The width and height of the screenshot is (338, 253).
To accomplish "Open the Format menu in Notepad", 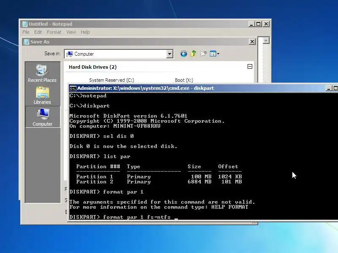I will tap(54, 32).
